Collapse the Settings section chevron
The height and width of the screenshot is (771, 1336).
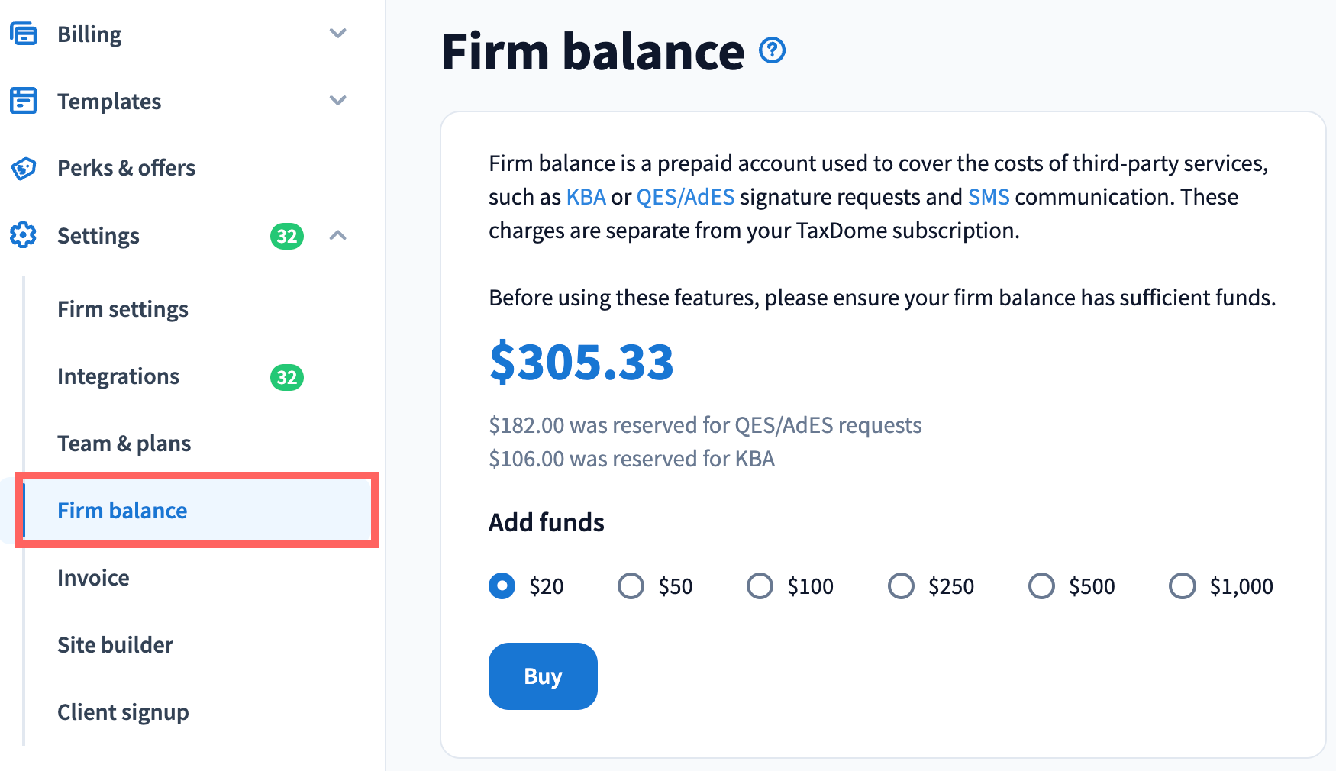tap(337, 235)
